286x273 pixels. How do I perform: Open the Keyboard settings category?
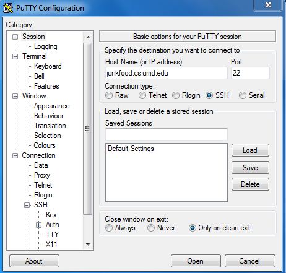click(48, 66)
